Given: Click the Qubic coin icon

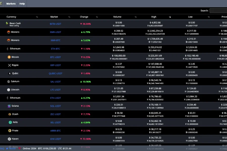Looking at the screenshot, I should point(10,73).
